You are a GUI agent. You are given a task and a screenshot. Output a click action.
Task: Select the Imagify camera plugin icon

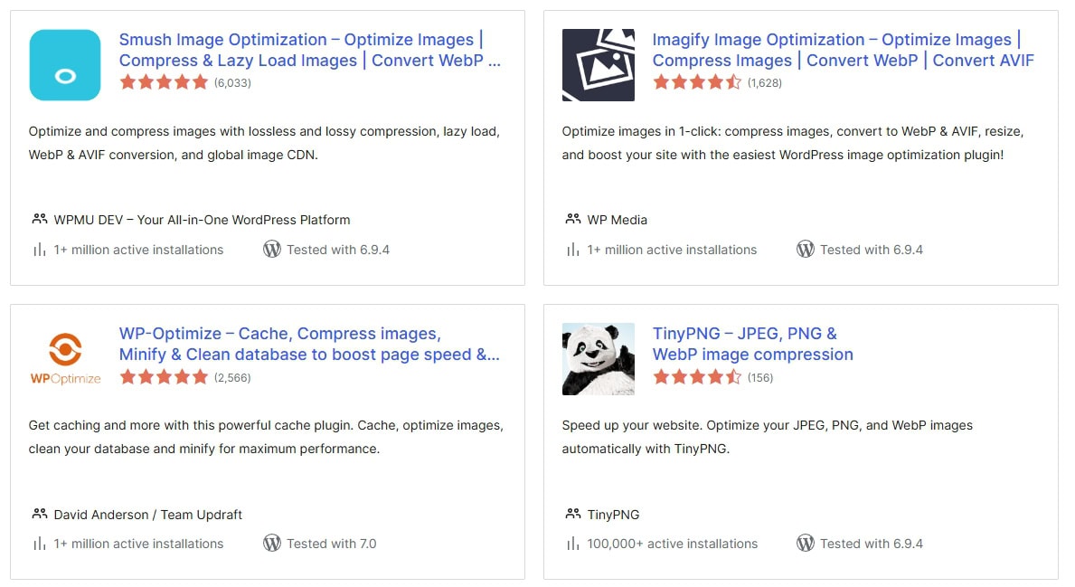[x=598, y=65]
